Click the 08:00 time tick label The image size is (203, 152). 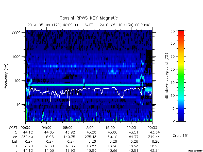(x=67, y=128)
